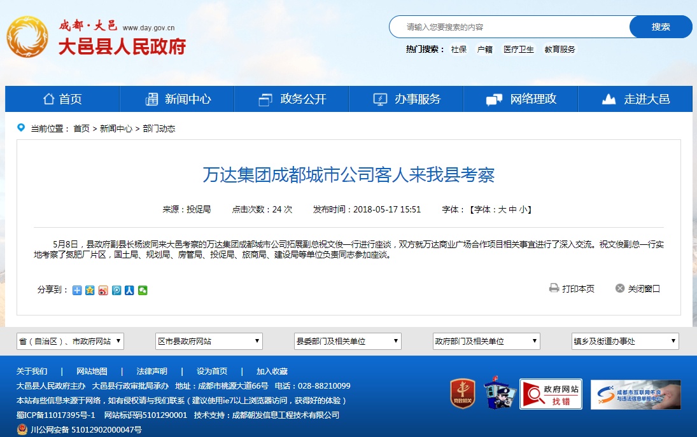This screenshot has width=697, height=437.
Task: Share the article via the Tencent Weibo icon
Action: pos(116,291)
